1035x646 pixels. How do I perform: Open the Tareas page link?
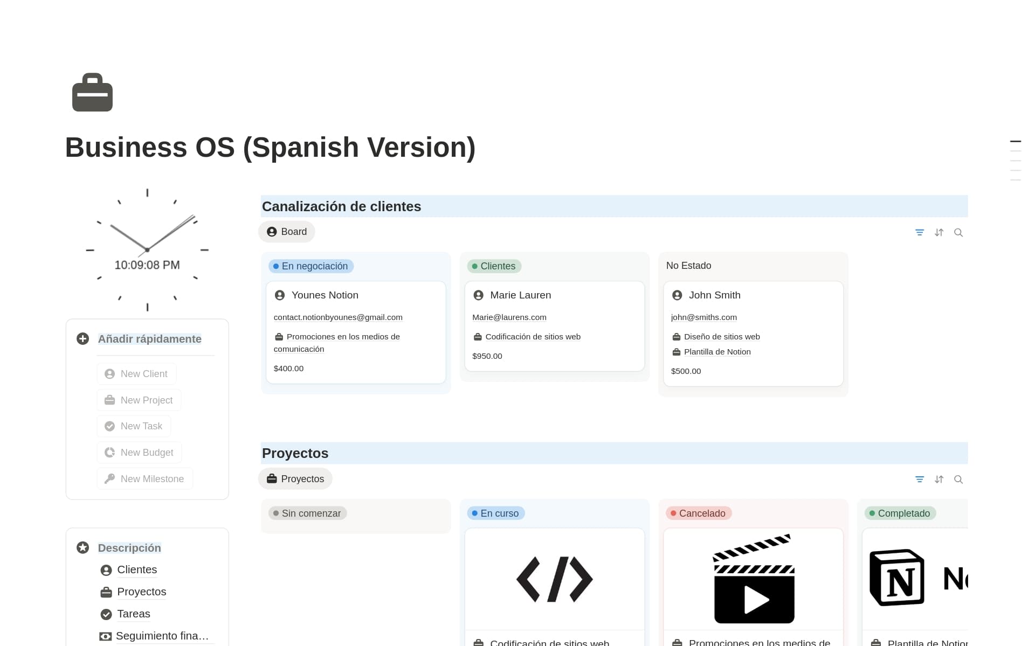(133, 614)
